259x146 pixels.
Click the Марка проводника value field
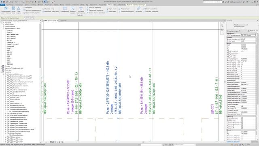(x=248, y=84)
